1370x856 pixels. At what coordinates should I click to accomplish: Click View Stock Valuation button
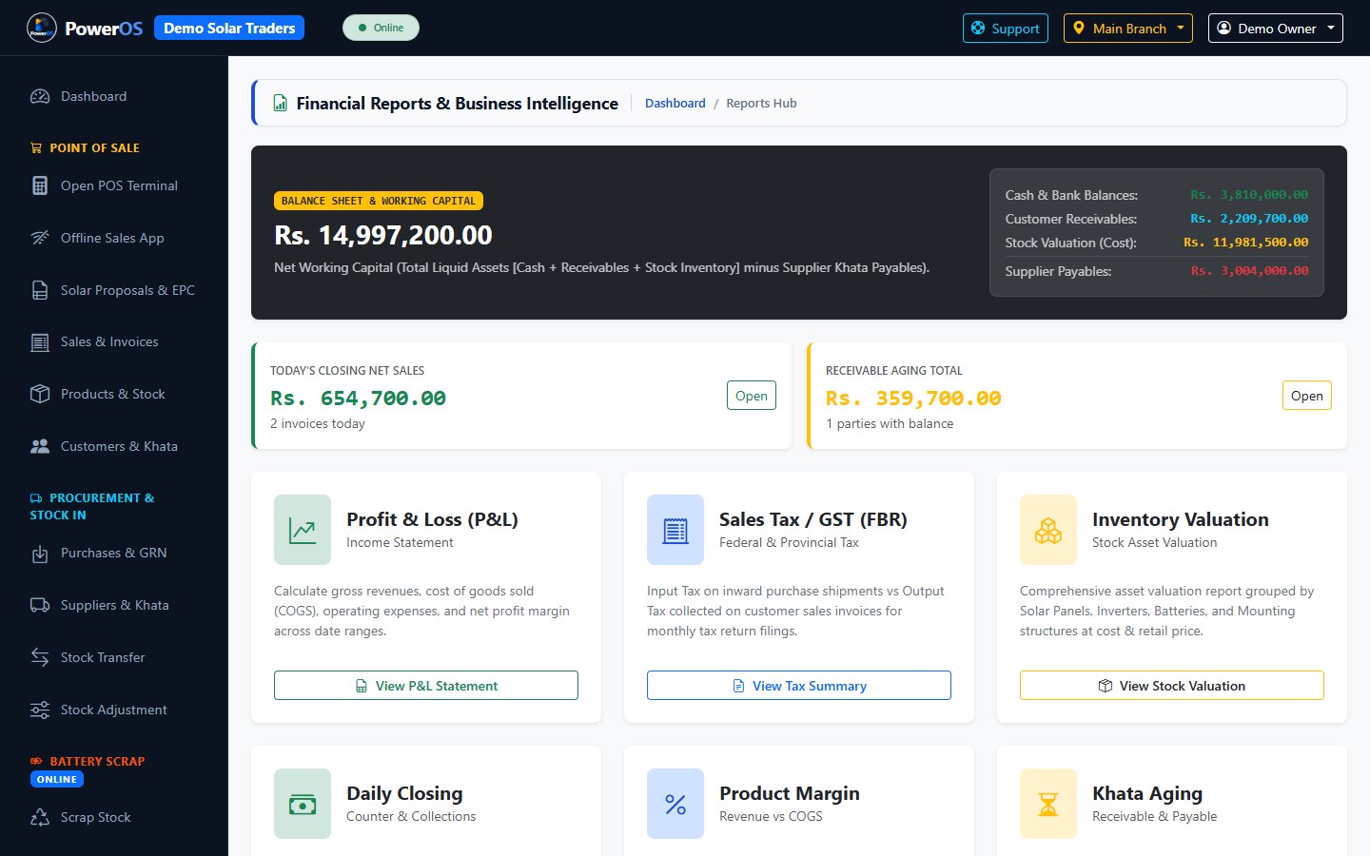[x=1172, y=686]
